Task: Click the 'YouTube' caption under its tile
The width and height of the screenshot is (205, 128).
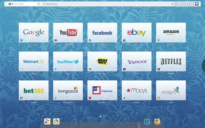Action: point(68,45)
